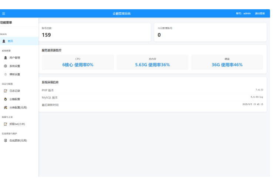Click the 最后刷新时间 row label

50,105
